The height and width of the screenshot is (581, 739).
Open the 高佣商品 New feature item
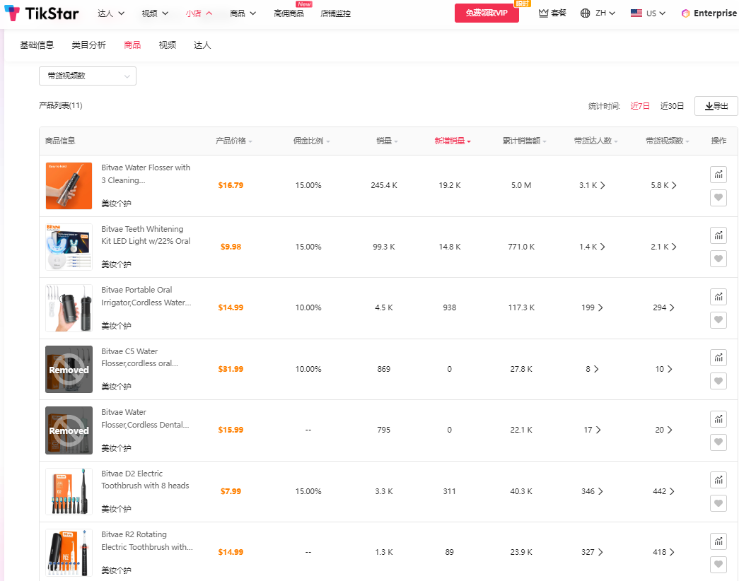pos(289,13)
